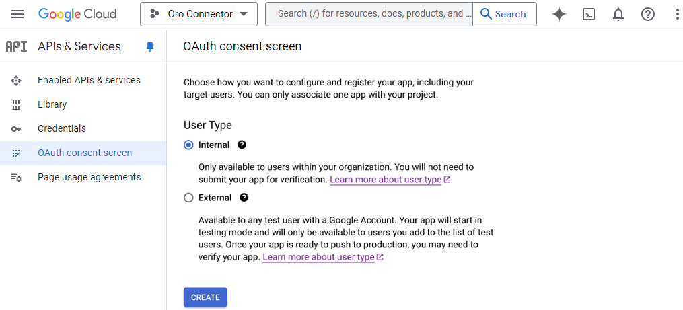Select the External user type
Screen dimensions: 683x310
pos(189,198)
